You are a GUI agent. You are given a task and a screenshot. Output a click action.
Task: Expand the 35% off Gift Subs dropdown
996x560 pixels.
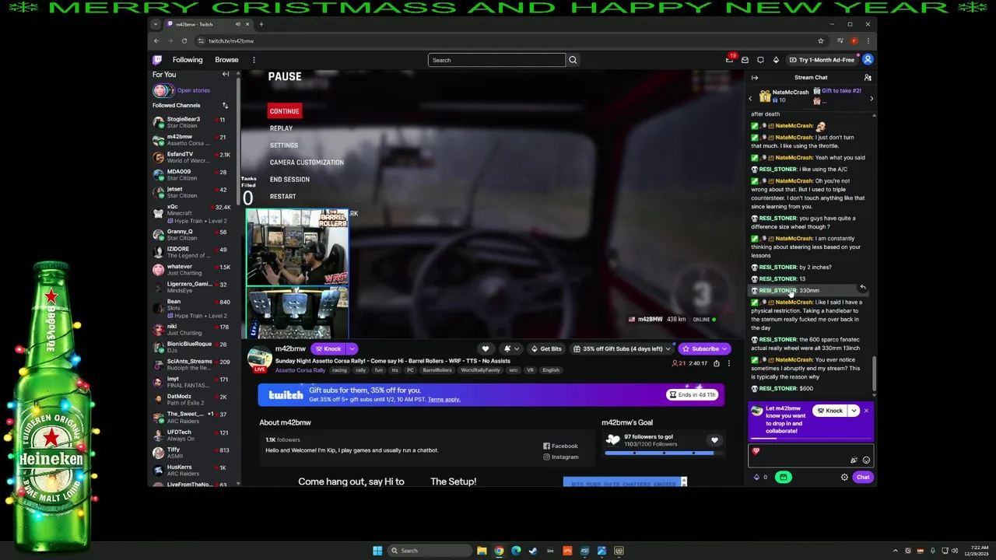667,348
